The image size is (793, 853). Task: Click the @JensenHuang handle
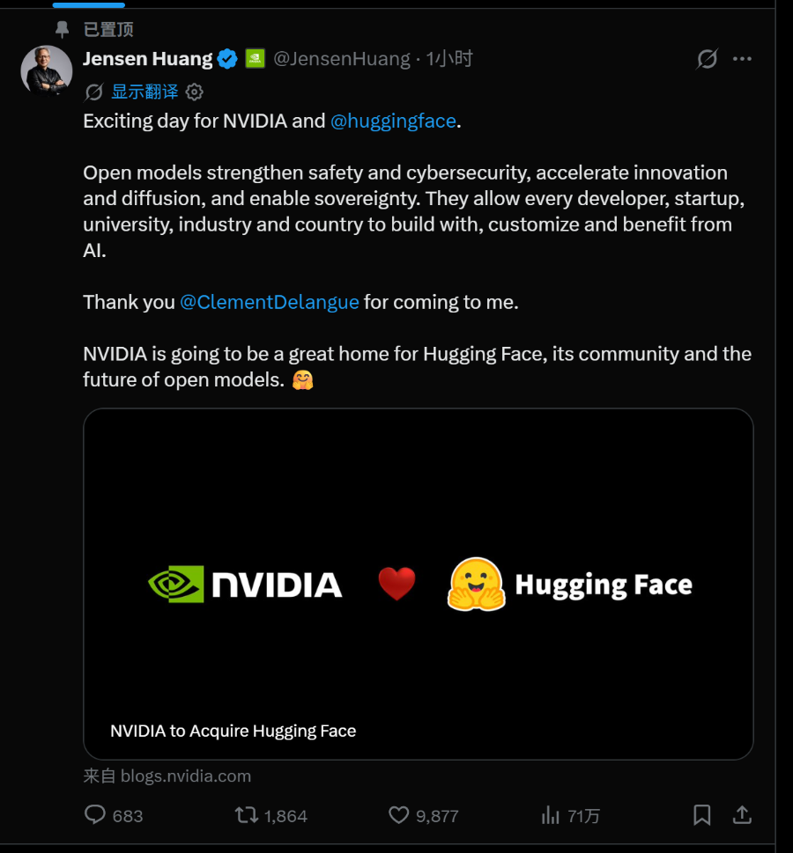click(x=342, y=59)
